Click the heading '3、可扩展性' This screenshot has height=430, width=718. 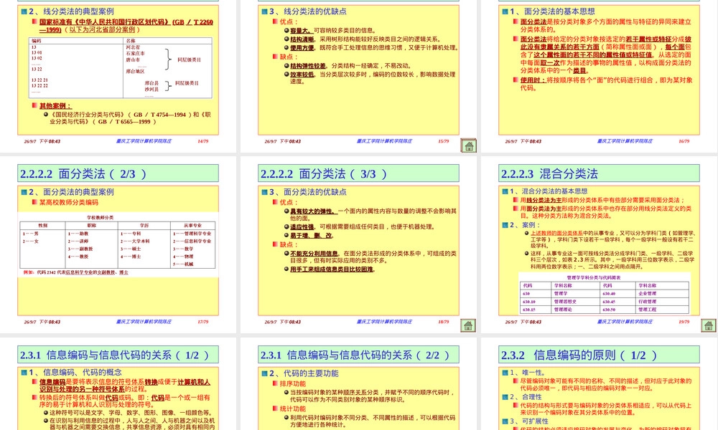pos(529,421)
